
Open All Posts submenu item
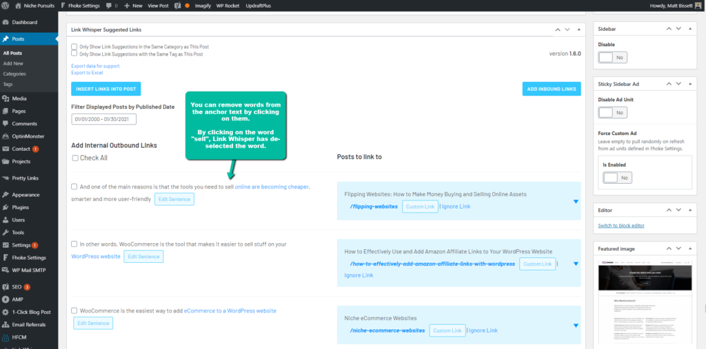pos(12,53)
